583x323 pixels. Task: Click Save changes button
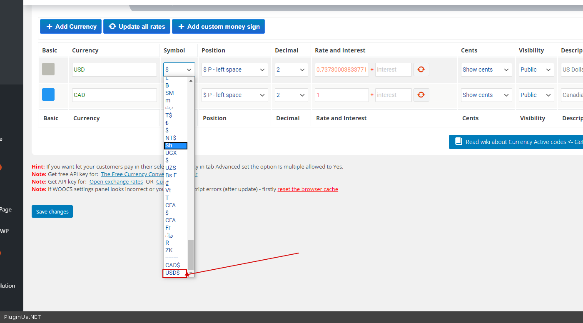(52, 211)
